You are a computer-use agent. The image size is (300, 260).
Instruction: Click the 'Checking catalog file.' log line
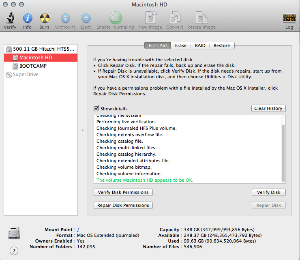pos(120,141)
